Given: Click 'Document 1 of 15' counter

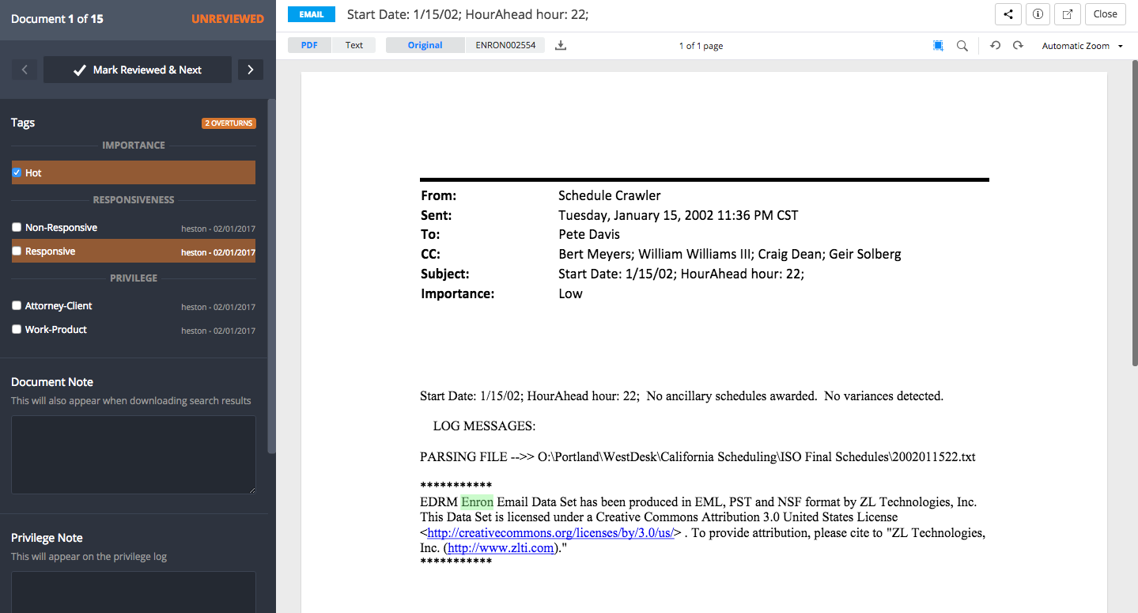Looking at the screenshot, I should [57, 18].
